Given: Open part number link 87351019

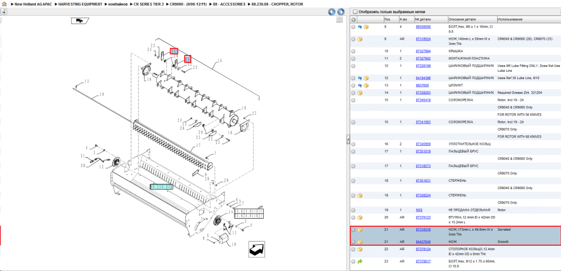Looking at the screenshot, I should click(423, 151).
